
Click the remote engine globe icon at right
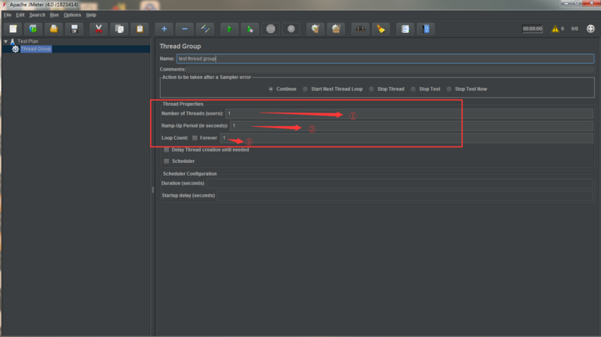[x=590, y=29]
